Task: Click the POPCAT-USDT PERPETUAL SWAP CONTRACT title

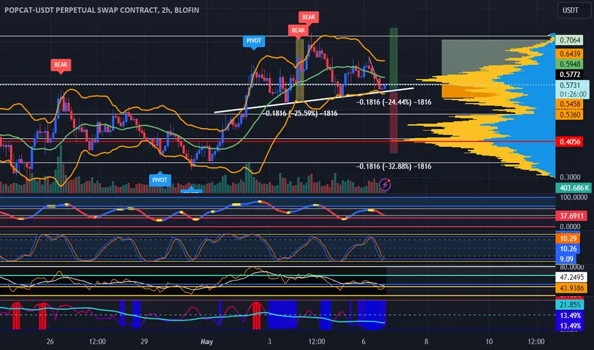Action: click(x=101, y=10)
